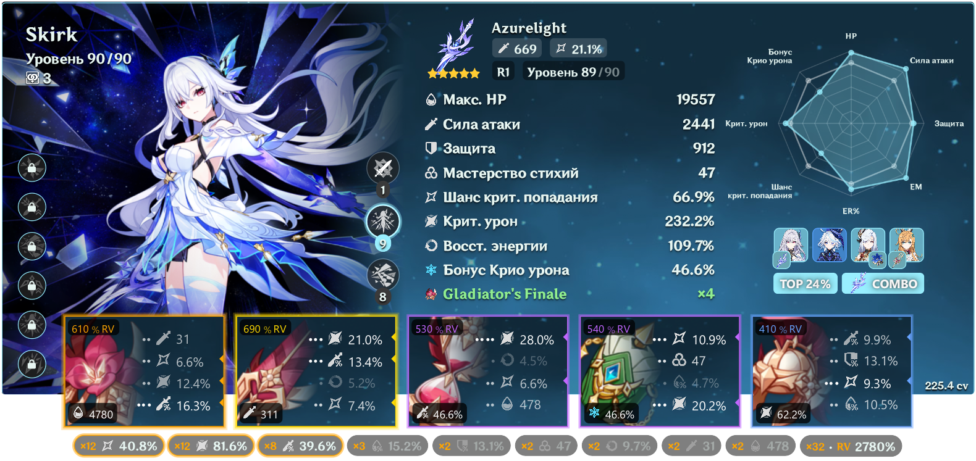Select the elemental burst talent level 8 icon

coord(383,275)
